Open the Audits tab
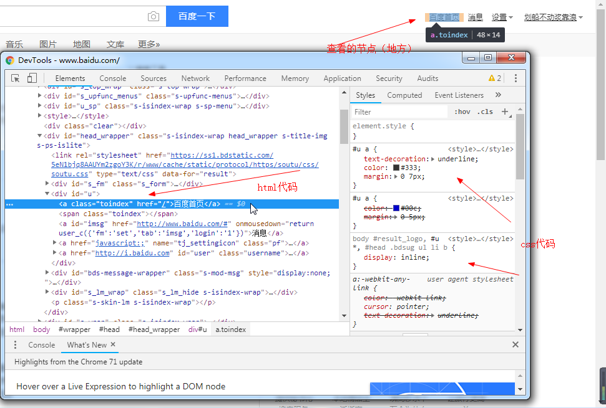Image resolution: width=606 pixels, height=408 pixels. pyautogui.click(x=428, y=78)
